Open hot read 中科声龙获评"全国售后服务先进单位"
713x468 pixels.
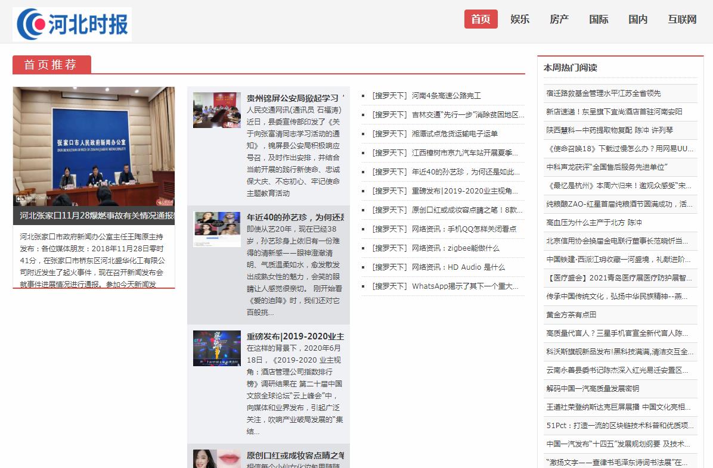click(x=607, y=167)
